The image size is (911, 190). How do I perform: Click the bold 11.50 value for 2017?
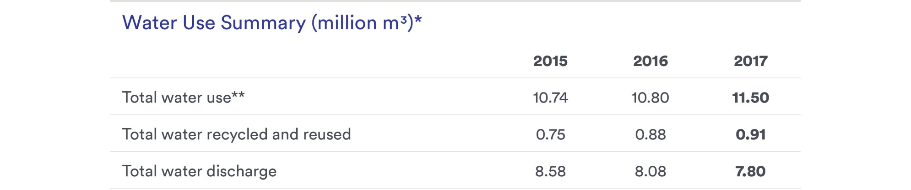pyautogui.click(x=750, y=98)
